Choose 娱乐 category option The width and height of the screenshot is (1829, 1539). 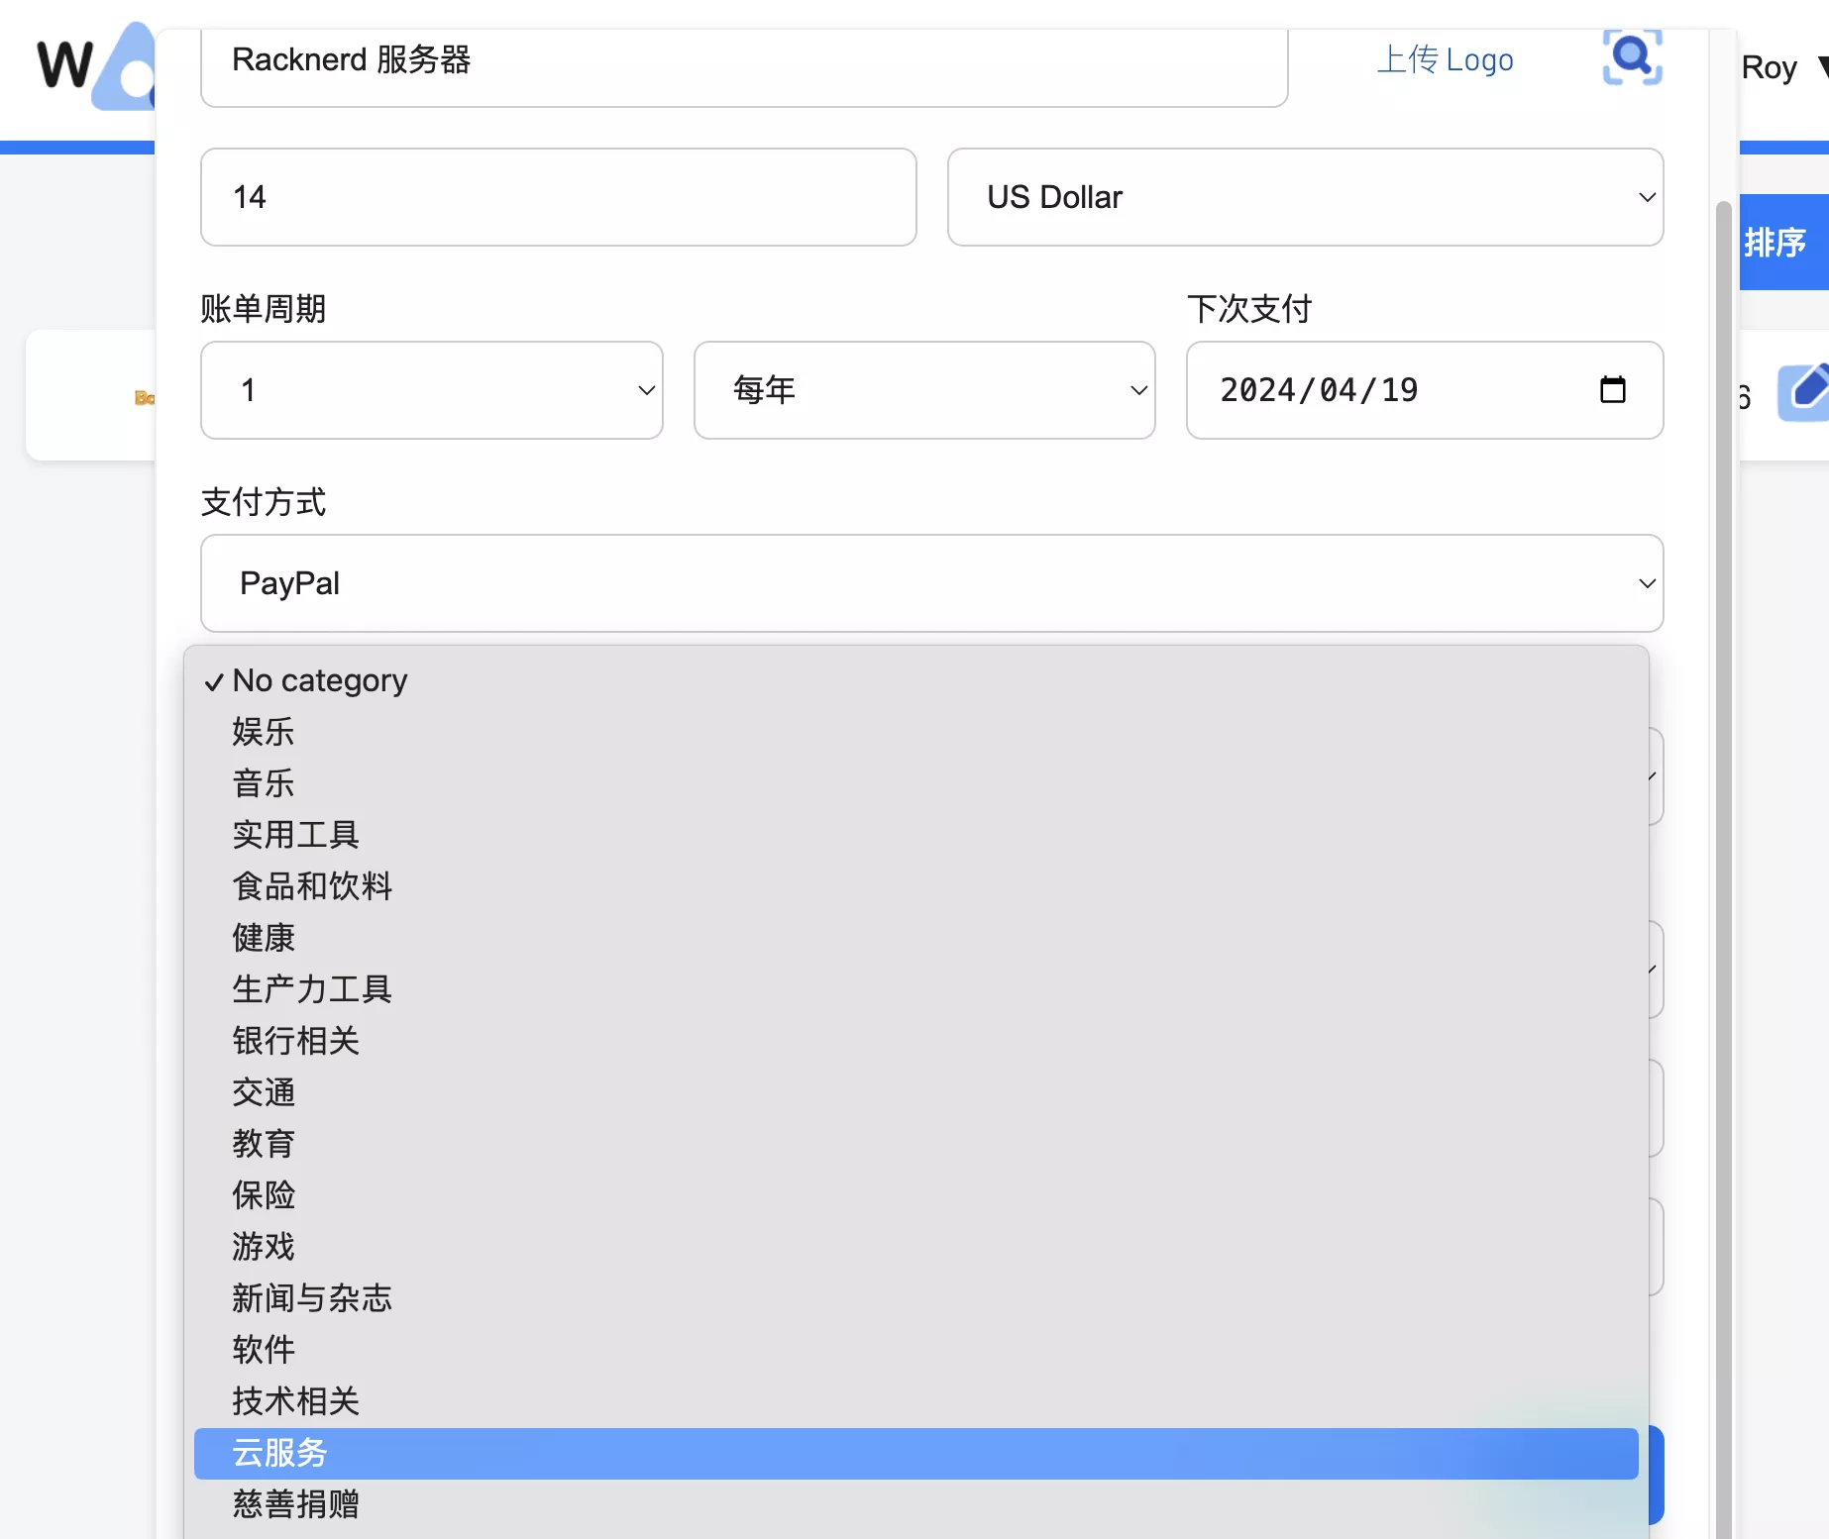click(x=264, y=732)
